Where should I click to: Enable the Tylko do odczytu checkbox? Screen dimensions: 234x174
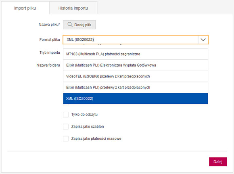pyautogui.click(x=66, y=115)
